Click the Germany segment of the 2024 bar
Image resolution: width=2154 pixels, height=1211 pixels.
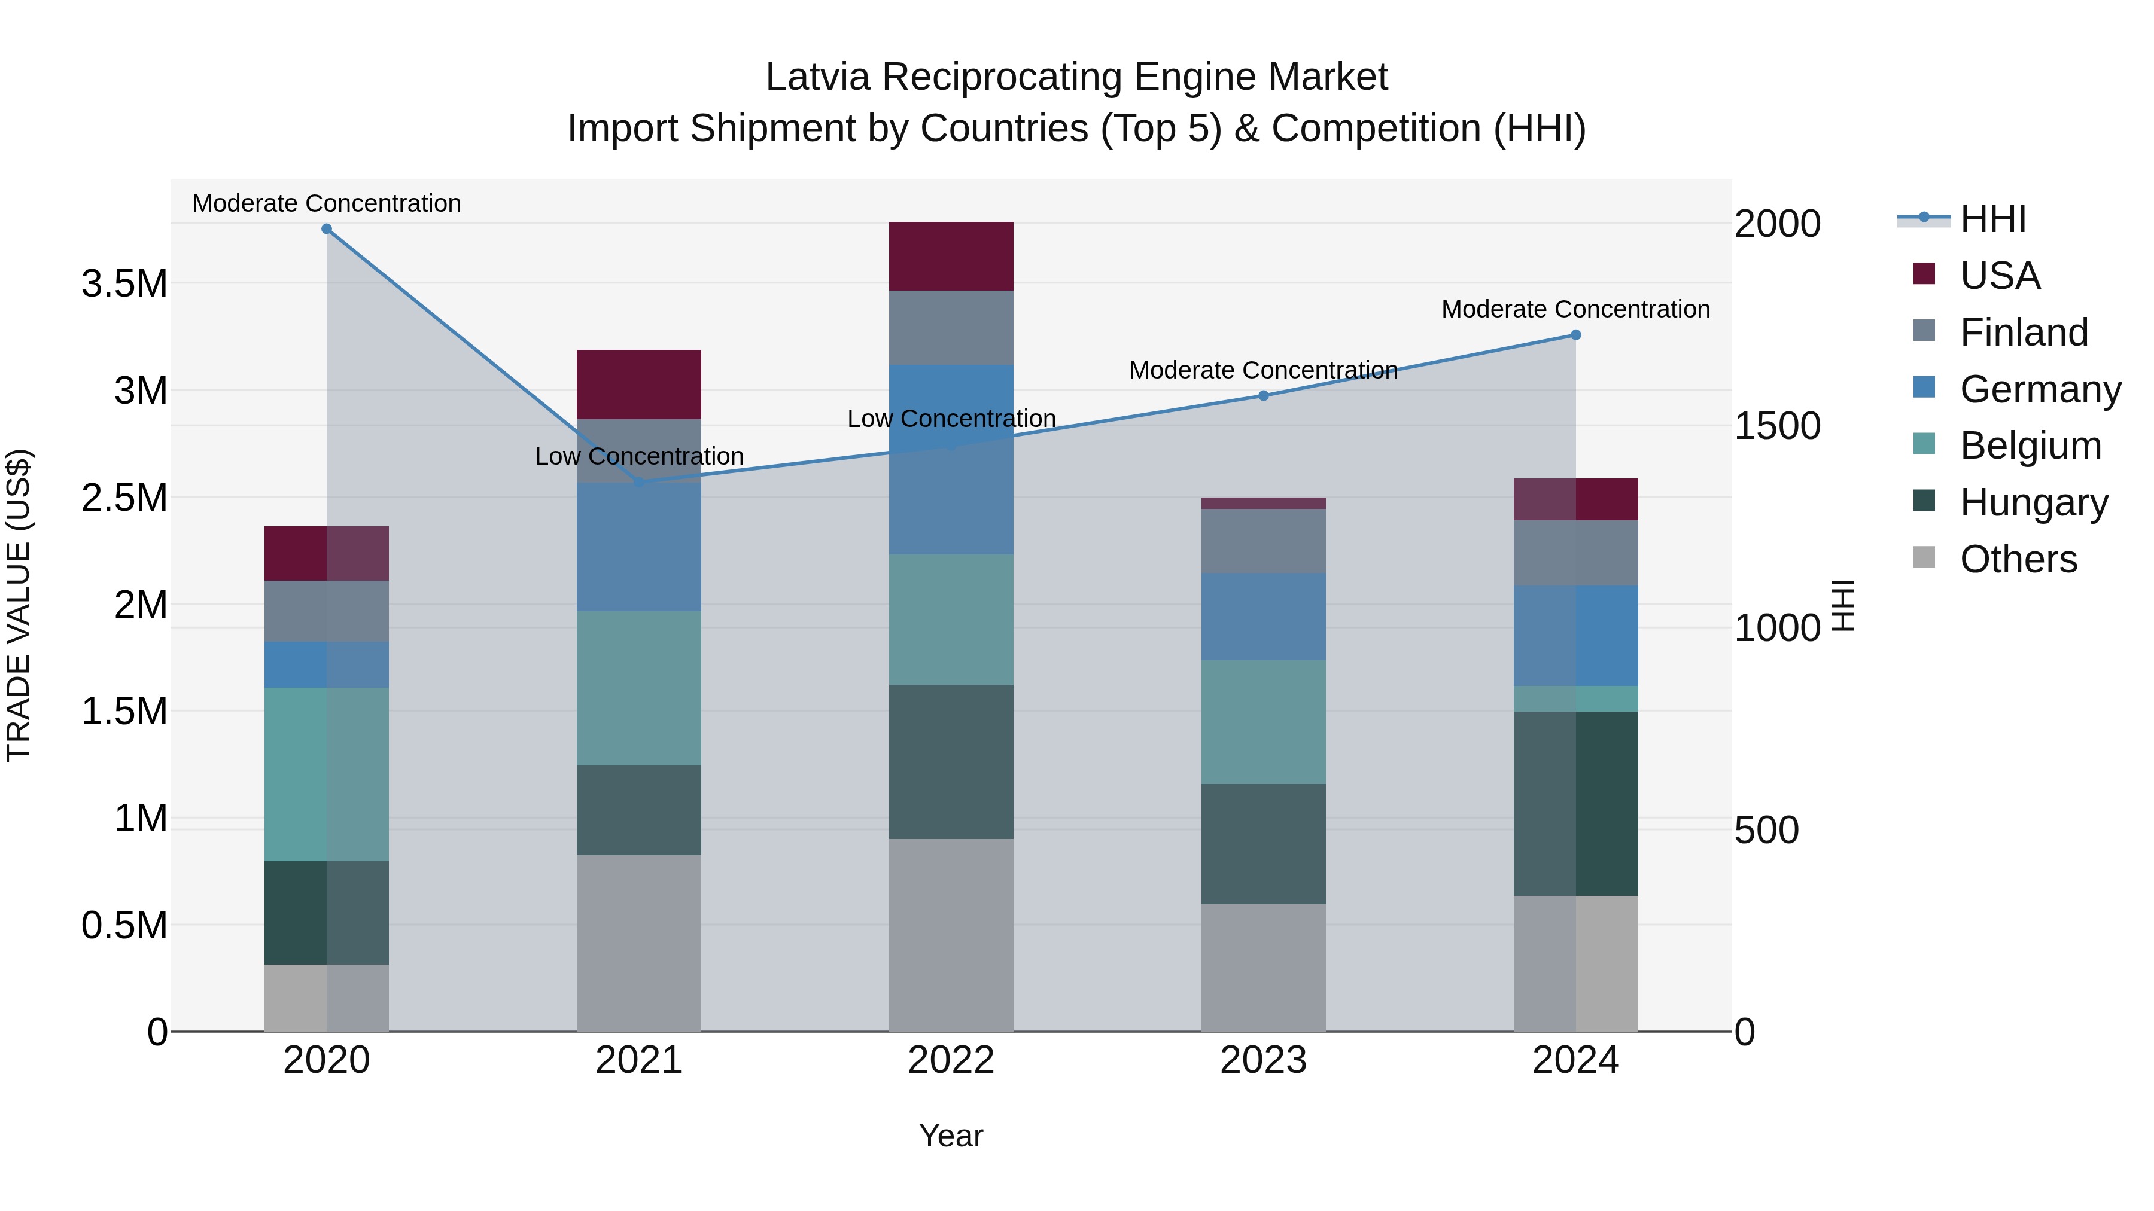pos(1575,636)
